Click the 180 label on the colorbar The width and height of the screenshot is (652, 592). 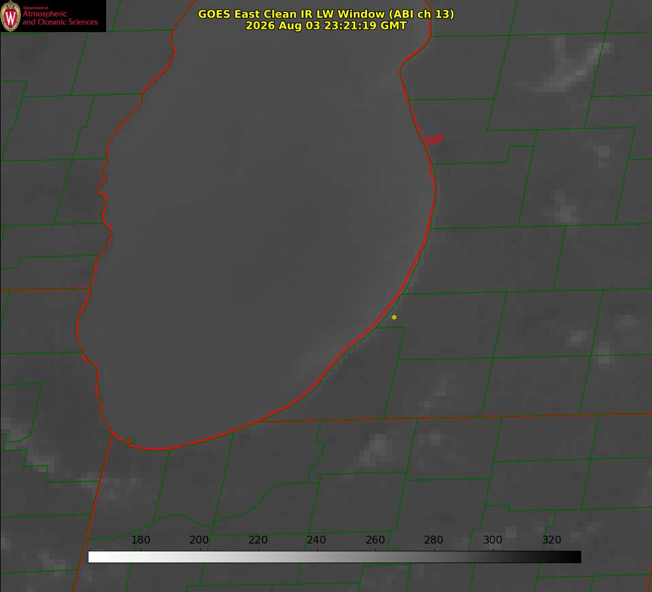coord(140,540)
